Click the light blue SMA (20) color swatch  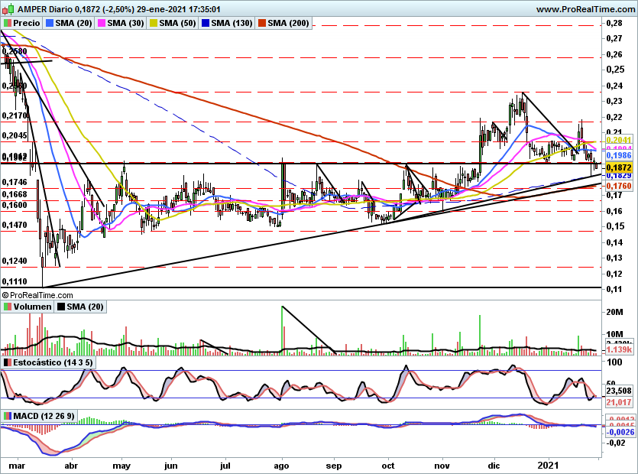coord(50,23)
